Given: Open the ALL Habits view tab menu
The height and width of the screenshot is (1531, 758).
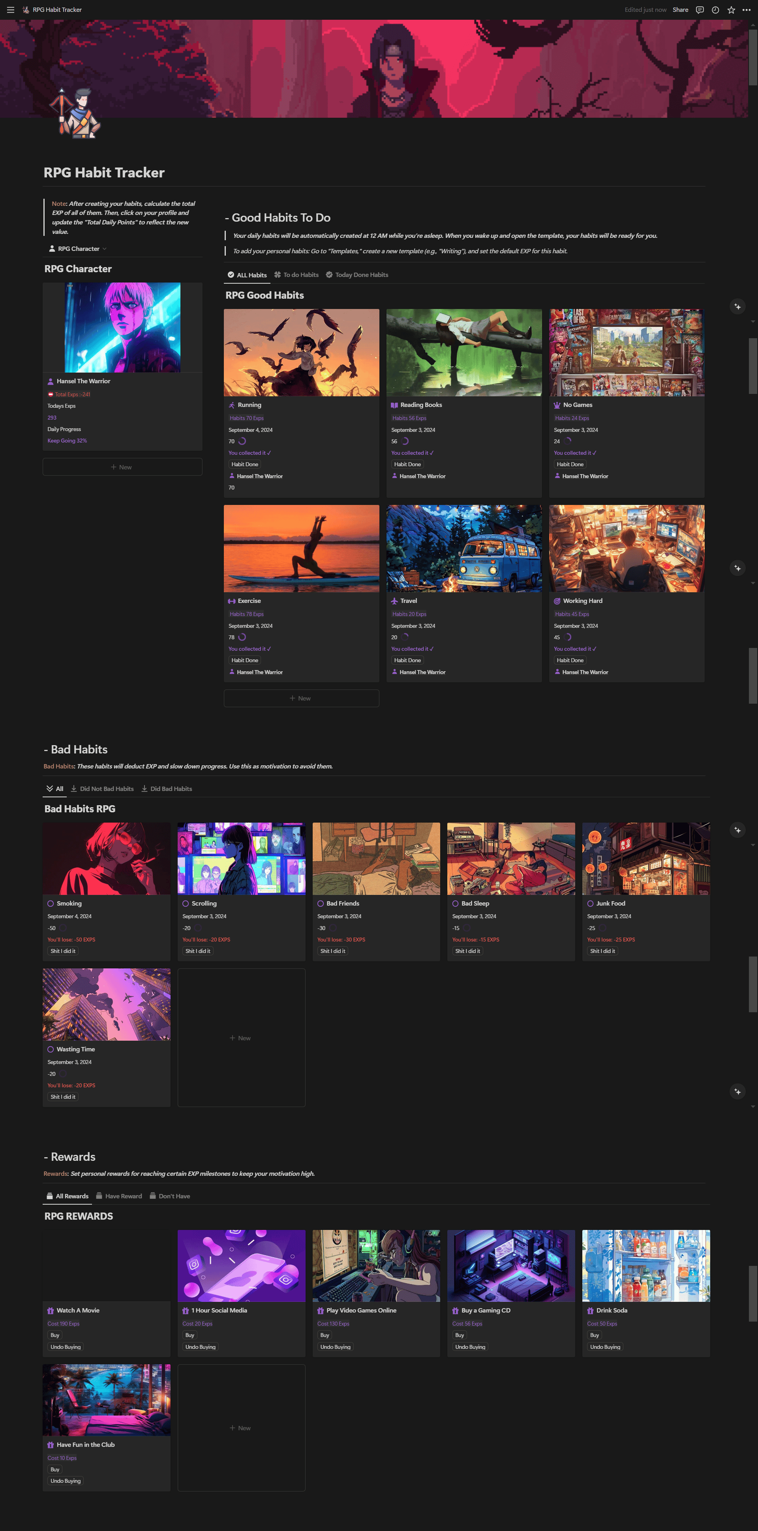Looking at the screenshot, I should tap(247, 275).
